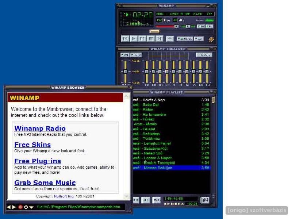
Task: Open the equalizer PRESETS menu
Action: click(204, 55)
